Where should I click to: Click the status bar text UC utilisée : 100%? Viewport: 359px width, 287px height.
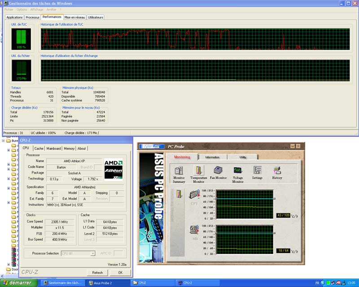43,133
